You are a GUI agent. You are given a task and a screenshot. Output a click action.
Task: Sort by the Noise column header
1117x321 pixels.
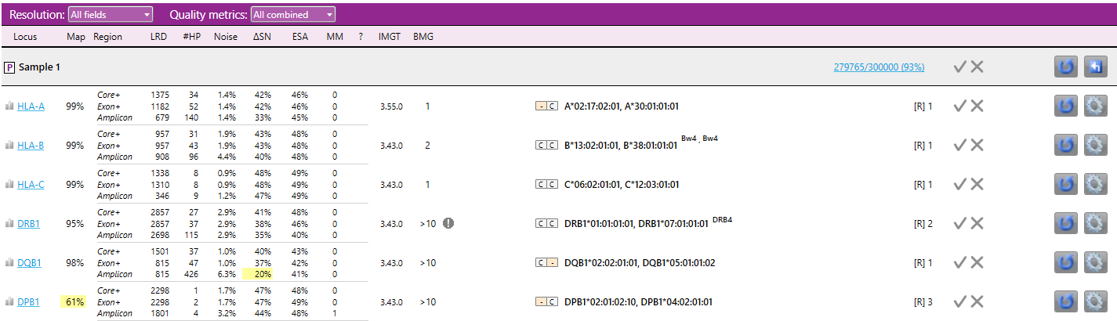point(226,37)
